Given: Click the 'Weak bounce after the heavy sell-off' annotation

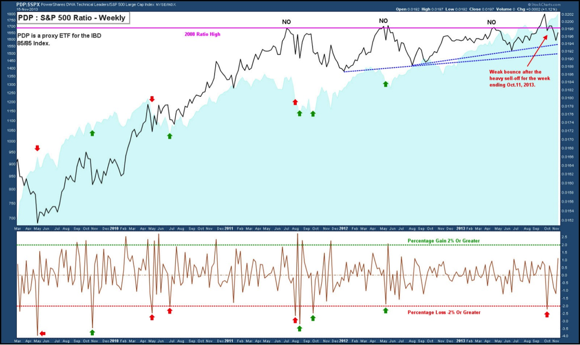Looking at the screenshot, I should (520, 78).
